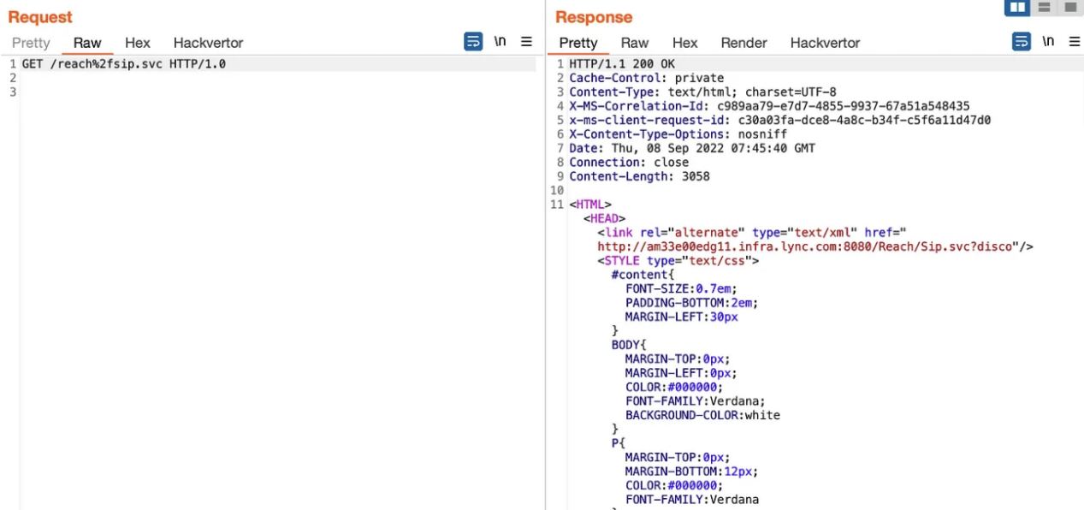The height and width of the screenshot is (510, 1084).
Task: Open the Render tab in Response
Action: tap(743, 43)
